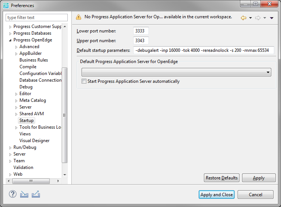Click the forward navigation arrow

258,18
